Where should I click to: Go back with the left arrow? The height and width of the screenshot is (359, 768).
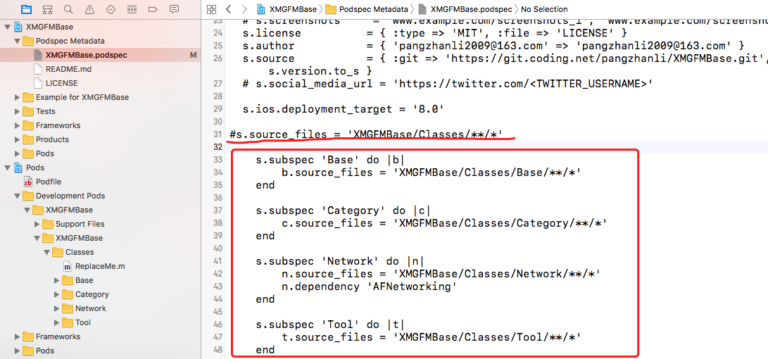[x=229, y=9]
